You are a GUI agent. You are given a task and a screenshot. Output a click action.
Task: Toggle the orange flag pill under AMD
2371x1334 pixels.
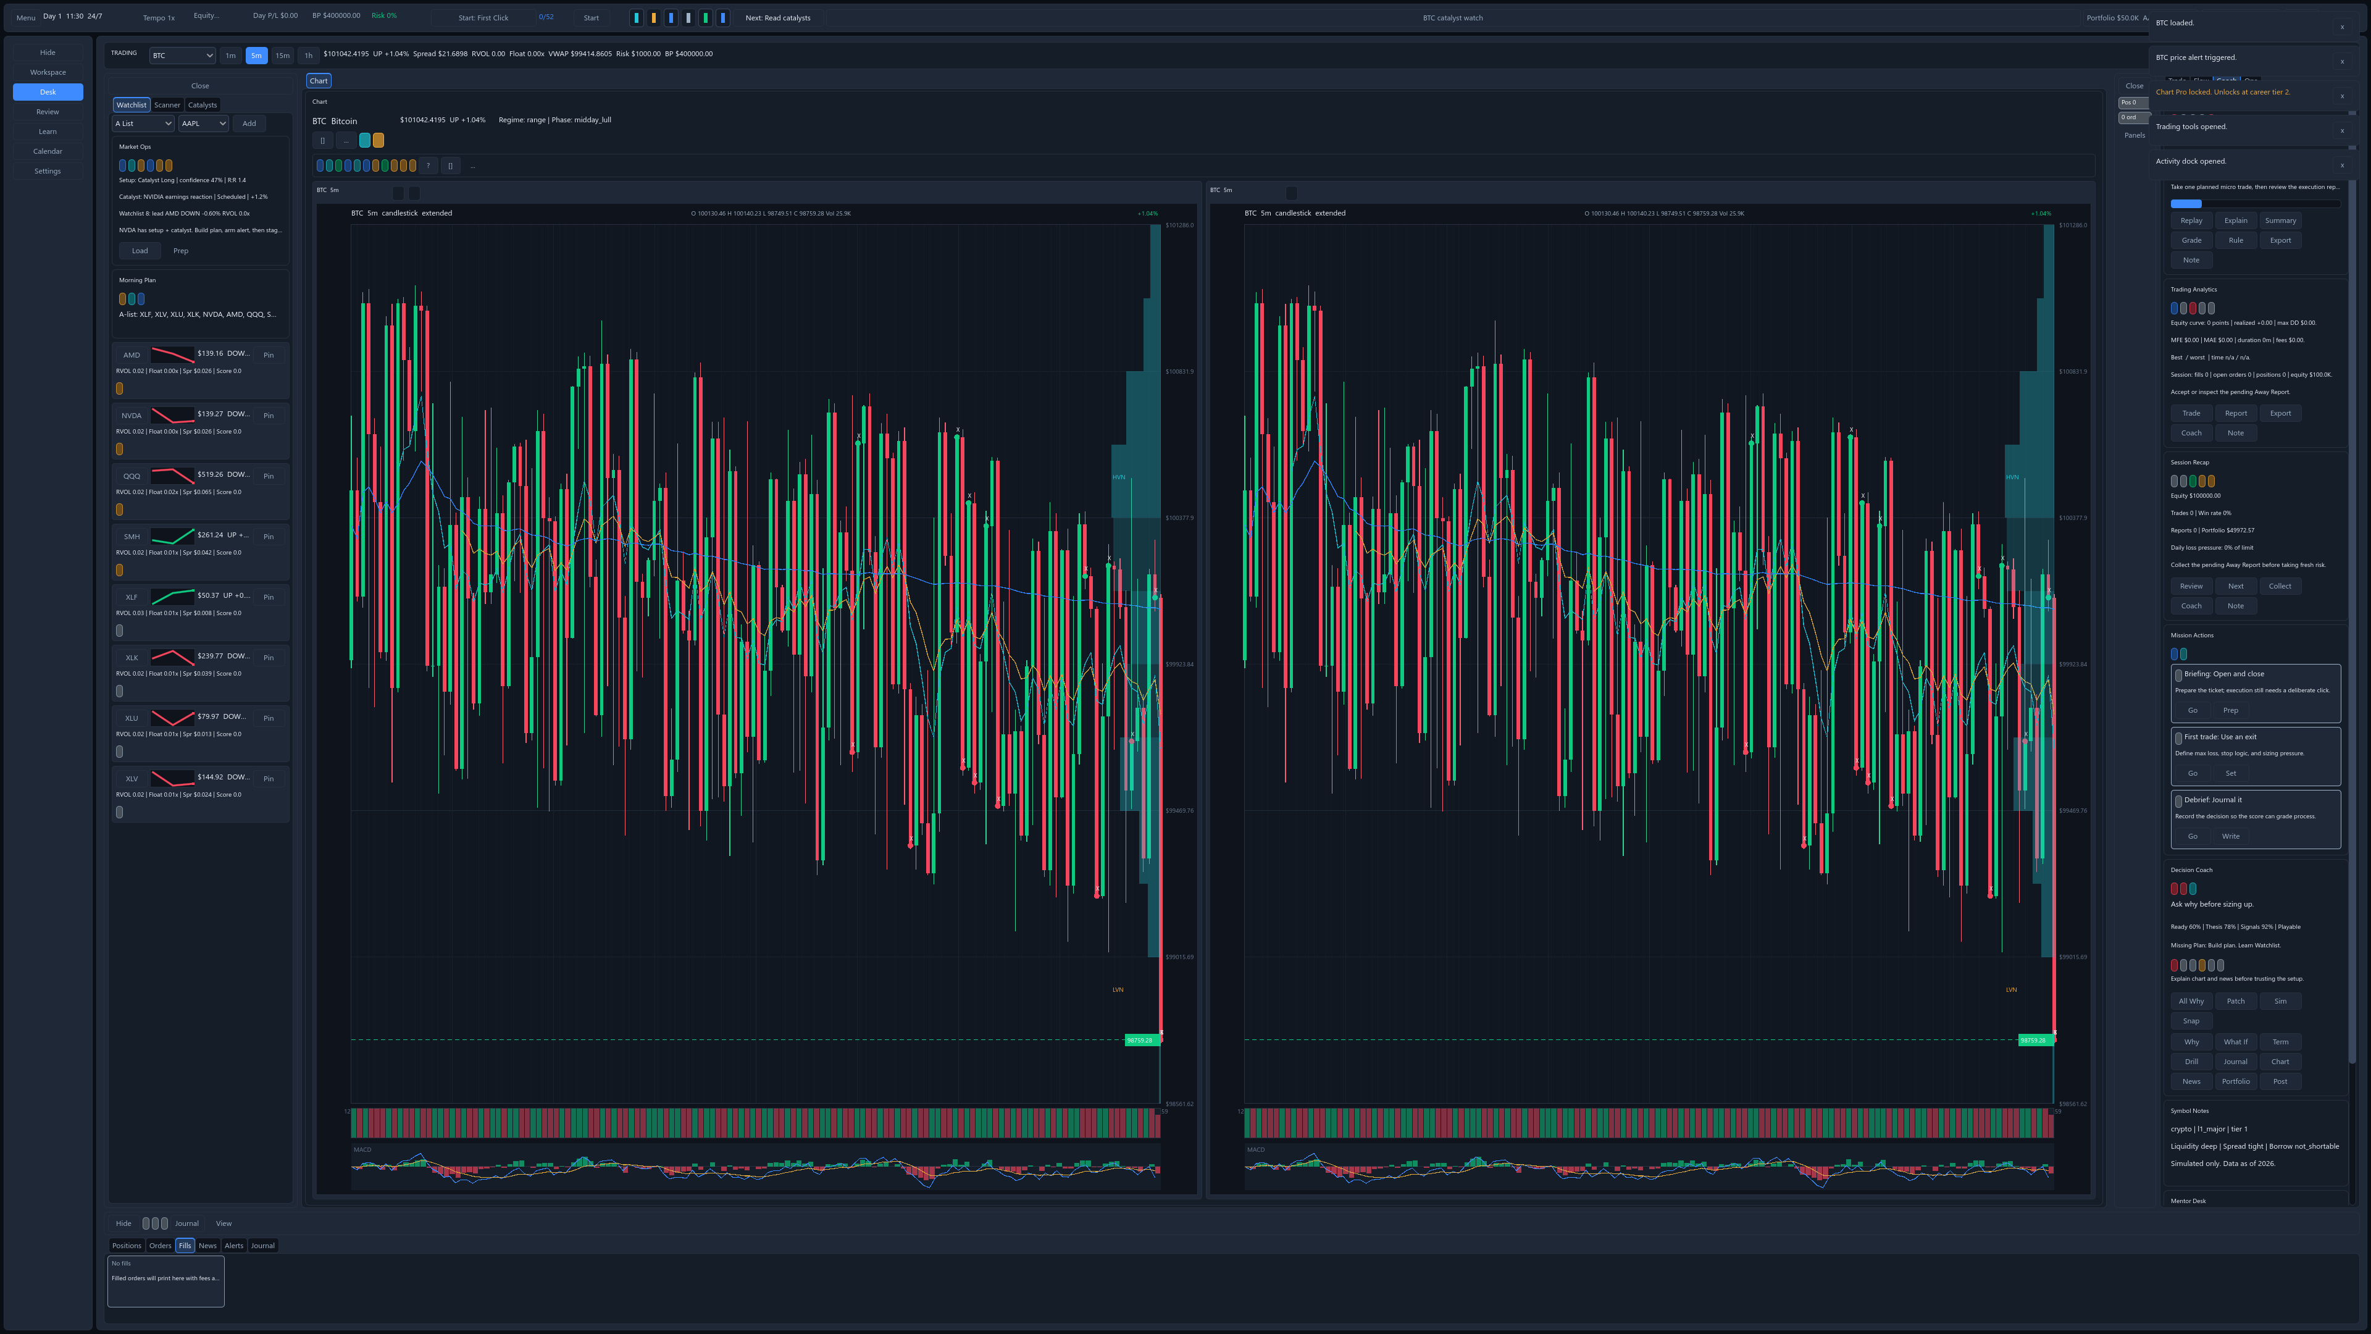point(120,388)
